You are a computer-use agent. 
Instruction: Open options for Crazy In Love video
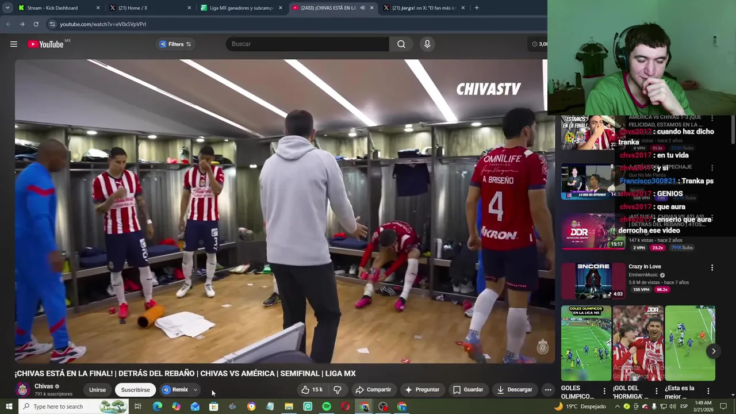[712, 268]
